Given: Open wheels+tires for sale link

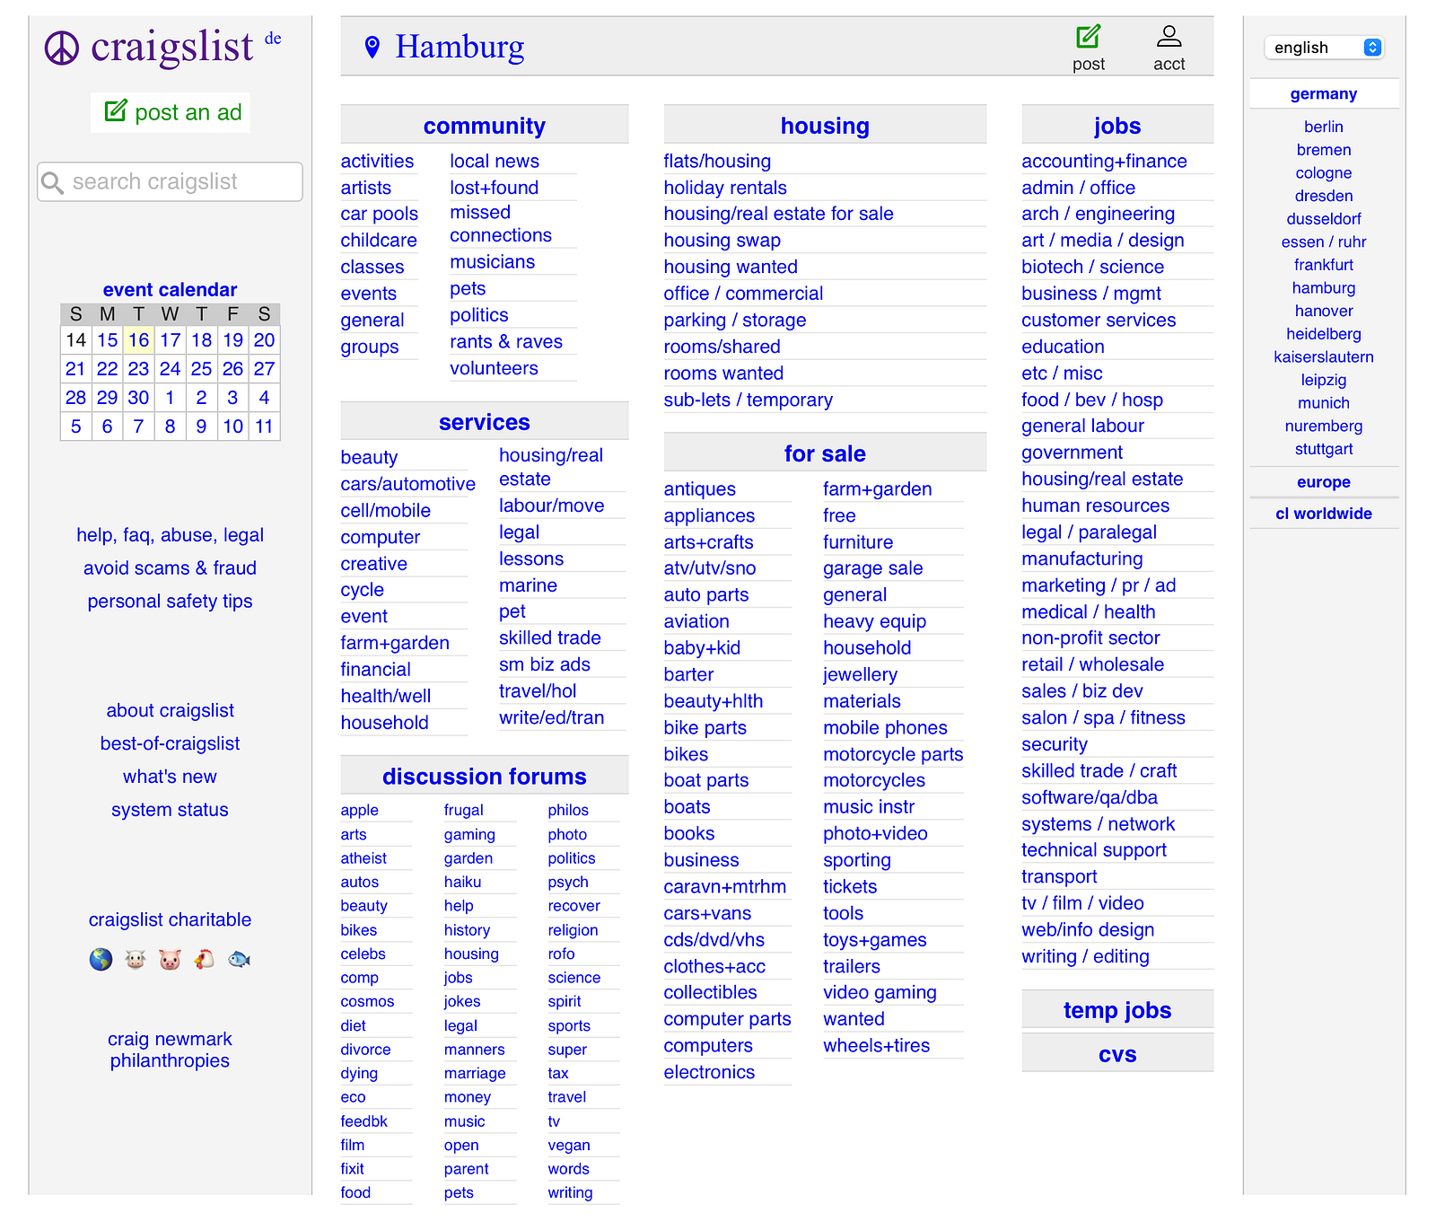Looking at the screenshot, I should [x=876, y=1046].
